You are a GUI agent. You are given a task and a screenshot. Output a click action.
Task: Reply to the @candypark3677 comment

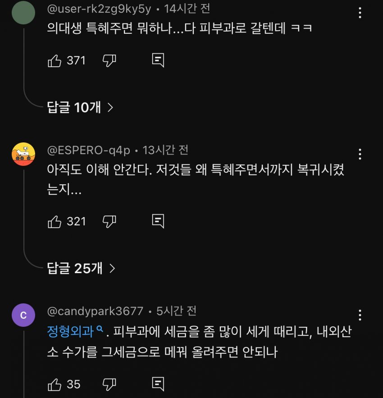click(x=158, y=384)
